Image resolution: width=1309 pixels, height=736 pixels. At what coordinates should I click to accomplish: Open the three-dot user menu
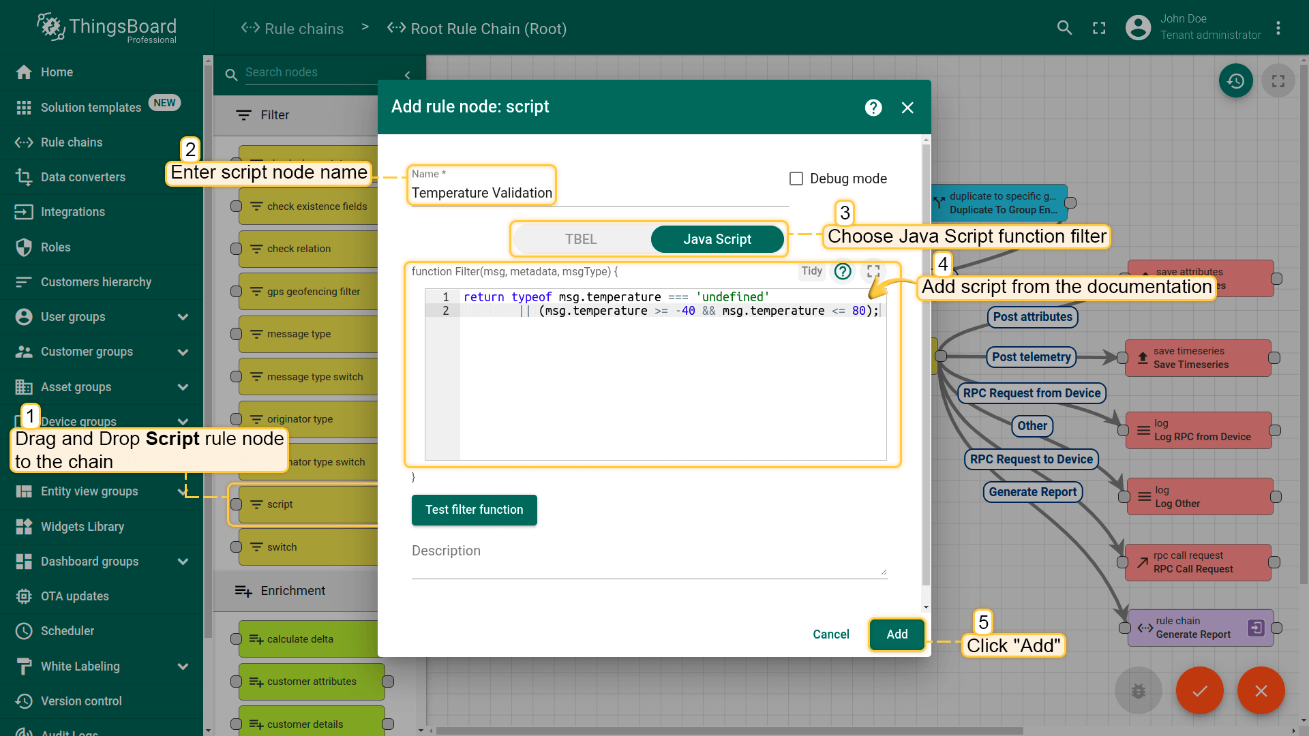pyautogui.click(x=1278, y=28)
